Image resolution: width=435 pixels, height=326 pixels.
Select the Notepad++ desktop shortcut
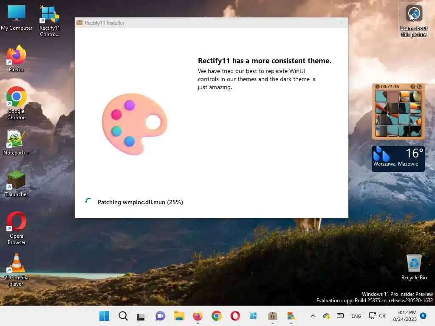coord(17,142)
